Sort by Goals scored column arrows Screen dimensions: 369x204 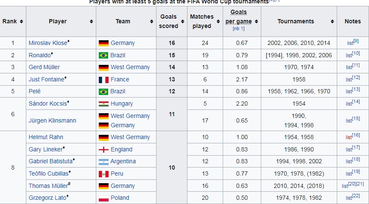coord(182,22)
